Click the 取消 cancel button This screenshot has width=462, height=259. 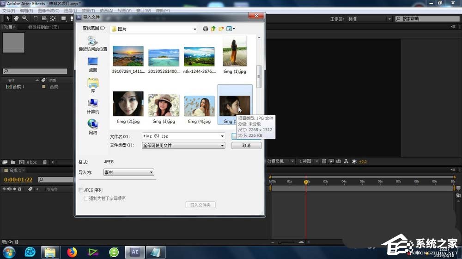point(246,146)
